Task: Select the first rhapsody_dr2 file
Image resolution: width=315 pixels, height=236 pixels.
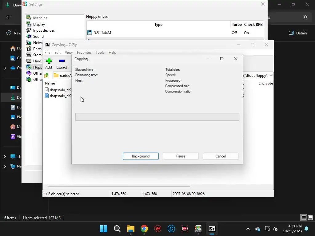Action: click(58, 90)
